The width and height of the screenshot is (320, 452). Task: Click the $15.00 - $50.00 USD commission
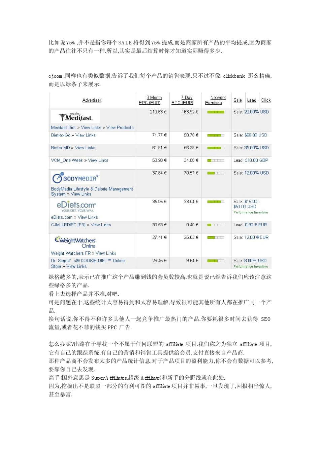click(247, 204)
